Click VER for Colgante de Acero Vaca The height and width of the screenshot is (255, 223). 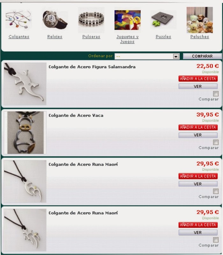[198, 135]
